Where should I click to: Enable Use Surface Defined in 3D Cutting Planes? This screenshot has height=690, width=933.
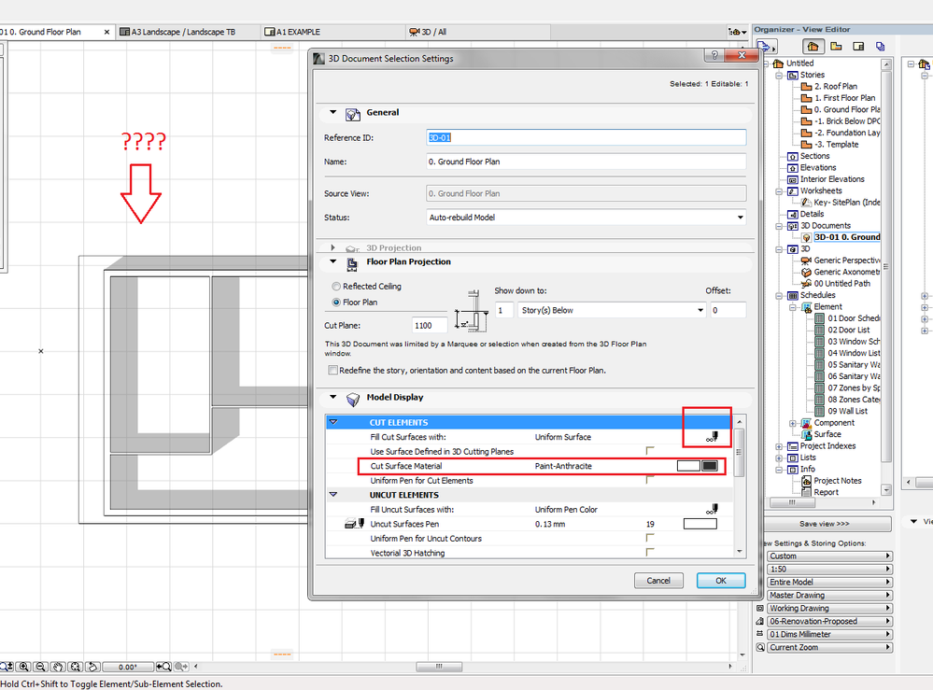pos(650,451)
